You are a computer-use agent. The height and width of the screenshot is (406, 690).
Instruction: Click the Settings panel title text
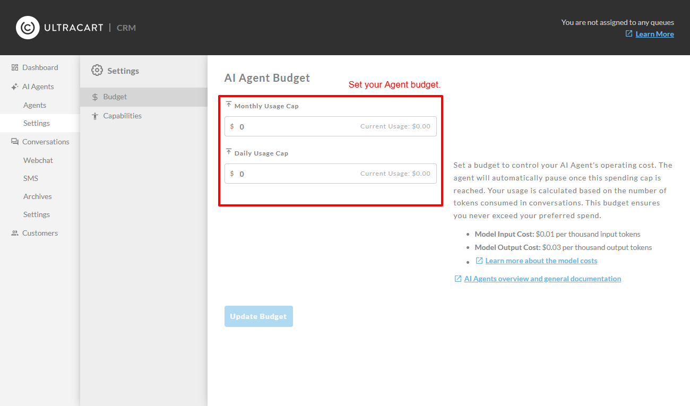[123, 71]
